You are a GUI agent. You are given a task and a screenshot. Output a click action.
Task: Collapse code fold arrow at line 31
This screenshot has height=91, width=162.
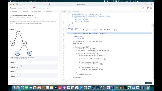65,54
